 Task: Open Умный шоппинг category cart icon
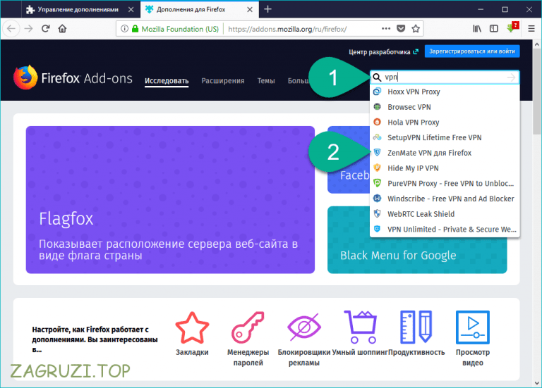(x=361, y=327)
